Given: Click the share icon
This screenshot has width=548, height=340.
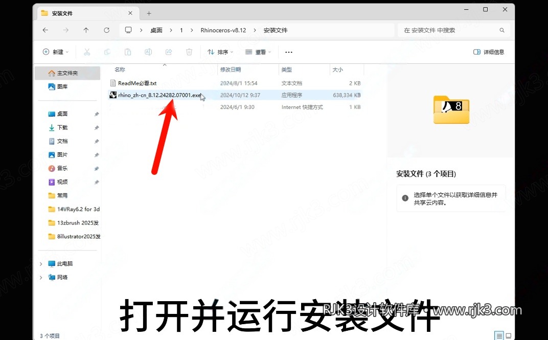Looking at the screenshot, I should pos(169,52).
